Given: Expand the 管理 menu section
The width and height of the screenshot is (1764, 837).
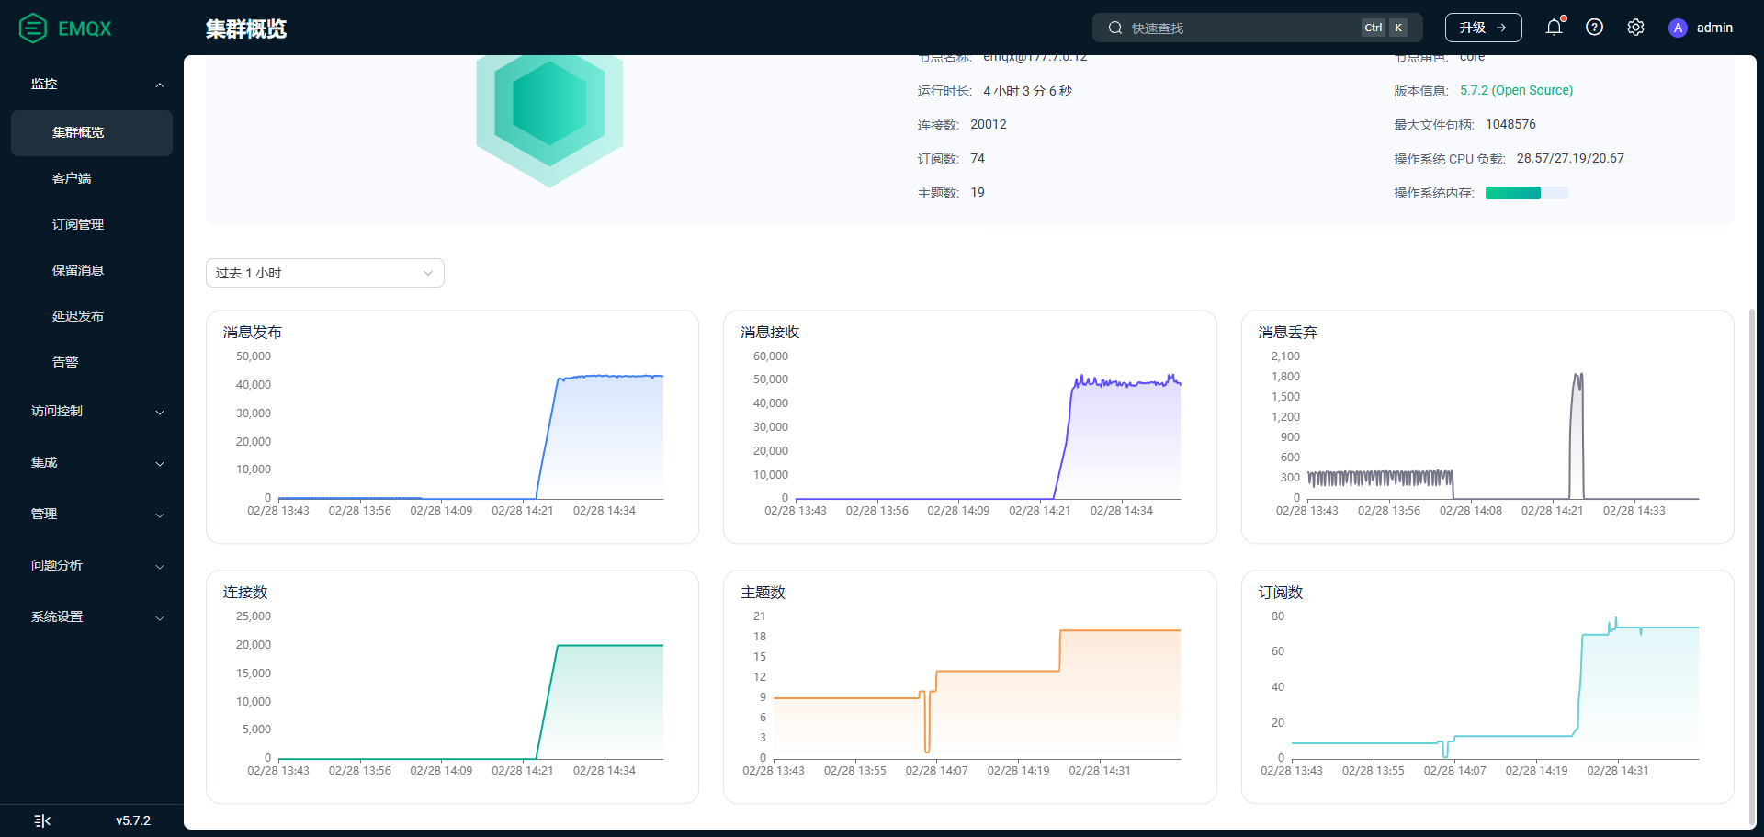Looking at the screenshot, I should pyautogui.click(x=92, y=515).
